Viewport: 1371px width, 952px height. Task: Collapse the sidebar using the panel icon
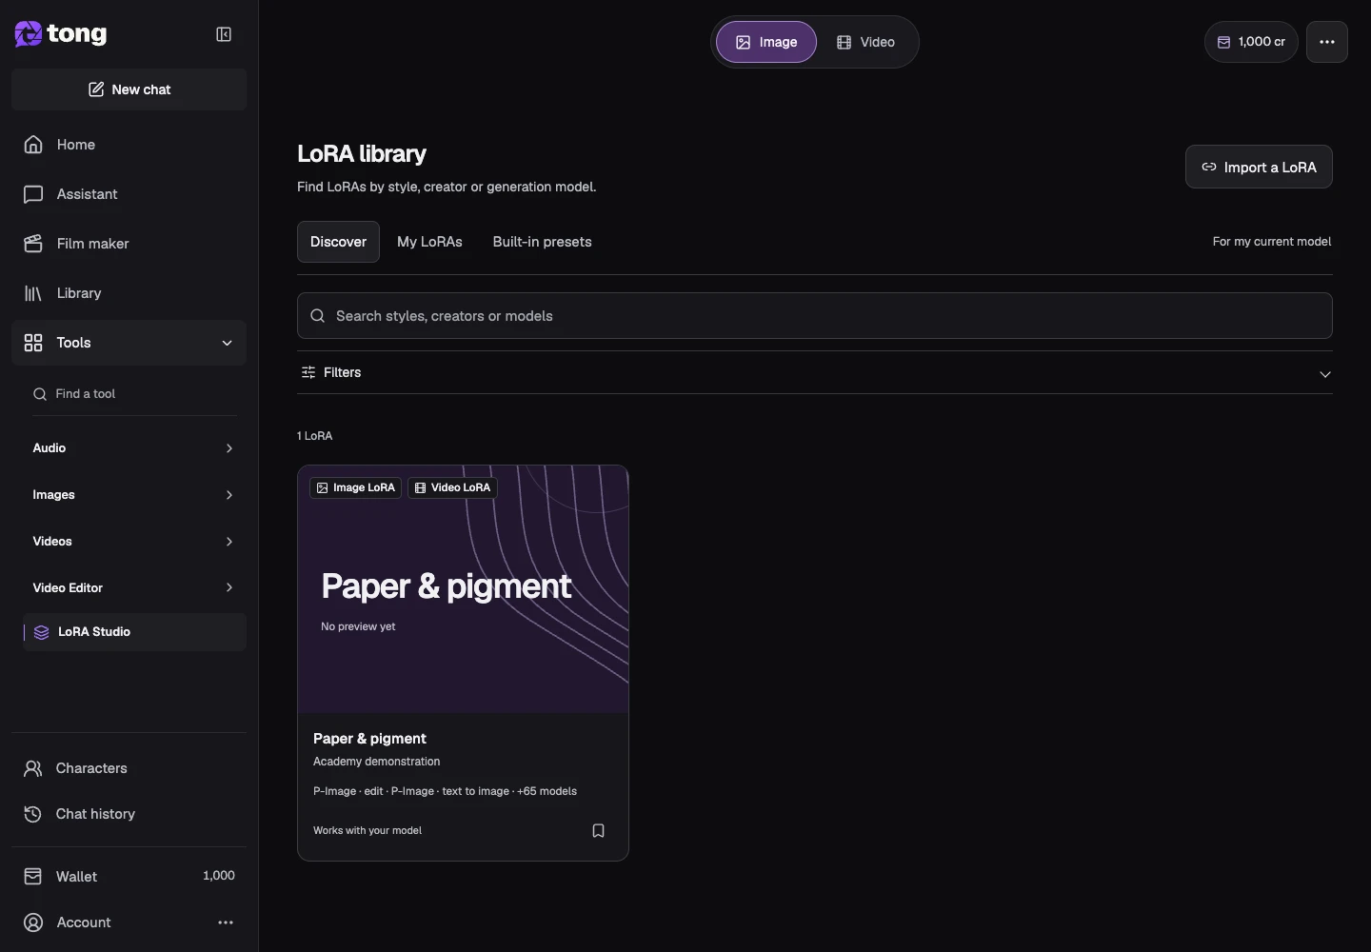pyautogui.click(x=224, y=34)
